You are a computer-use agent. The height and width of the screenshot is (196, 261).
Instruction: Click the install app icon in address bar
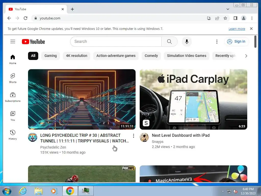(x=209, y=18)
